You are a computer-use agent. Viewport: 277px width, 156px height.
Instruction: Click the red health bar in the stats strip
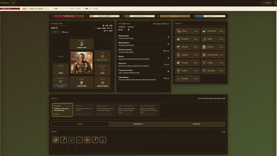69,16
